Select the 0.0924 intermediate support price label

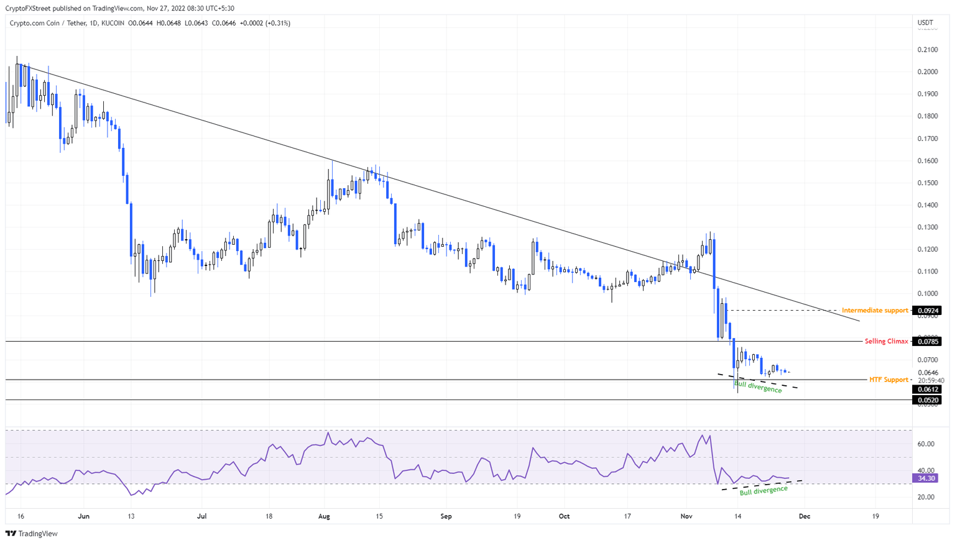(926, 310)
